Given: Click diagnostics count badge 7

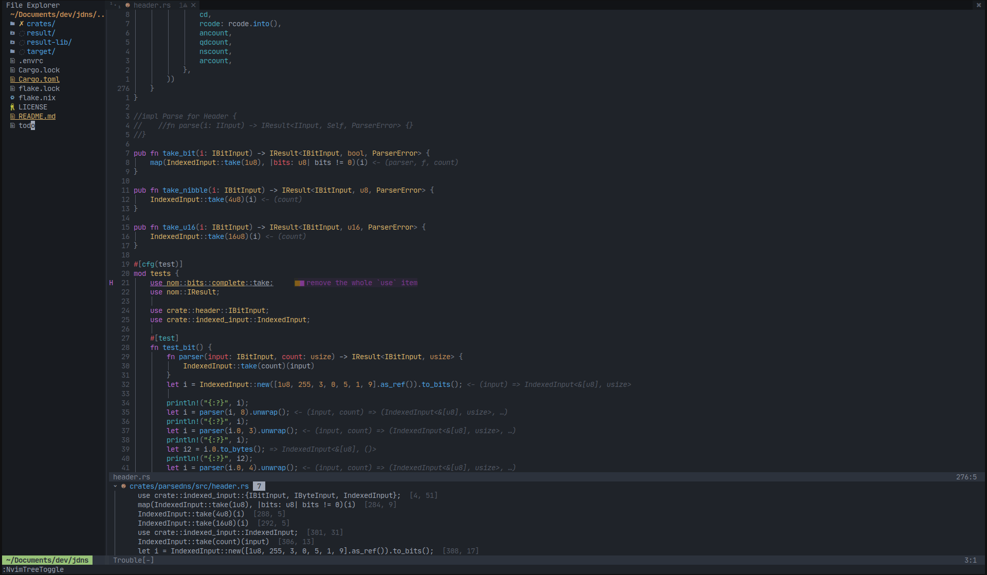Looking at the screenshot, I should click(x=259, y=486).
